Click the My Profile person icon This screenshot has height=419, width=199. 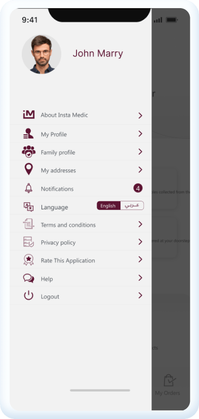(28, 133)
